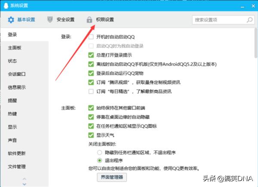This screenshot has width=258, height=187.
Task: Select 显示 in the sidebar
Action: [25, 127]
